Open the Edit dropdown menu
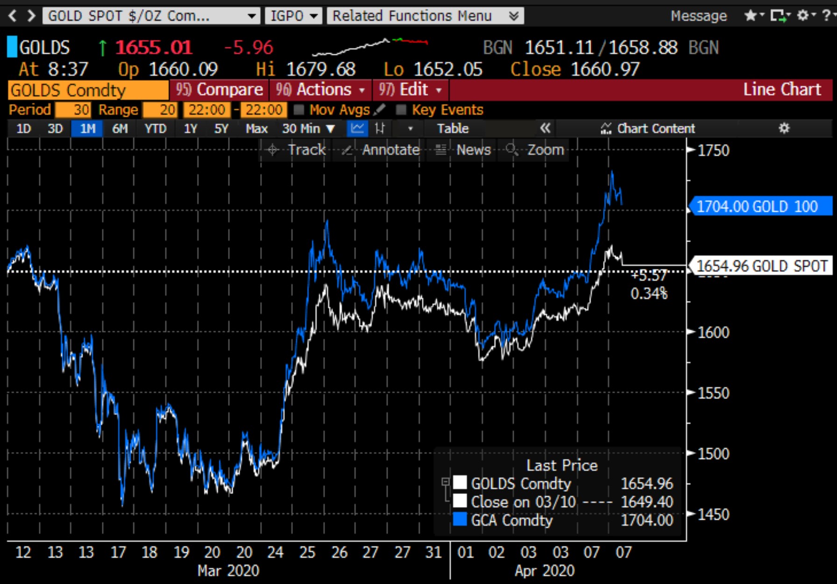This screenshot has width=837, height=584. (x=411, y=90)
